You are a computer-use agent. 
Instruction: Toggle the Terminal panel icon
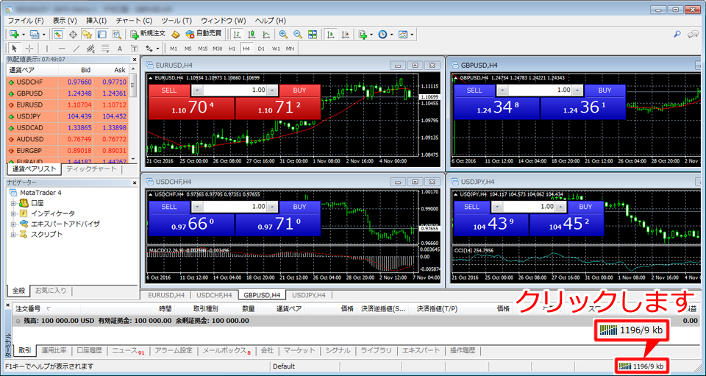101,34
